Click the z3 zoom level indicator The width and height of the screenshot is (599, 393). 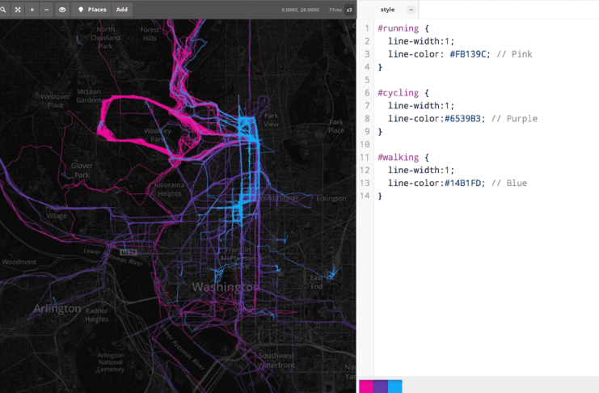pos(349,10)
